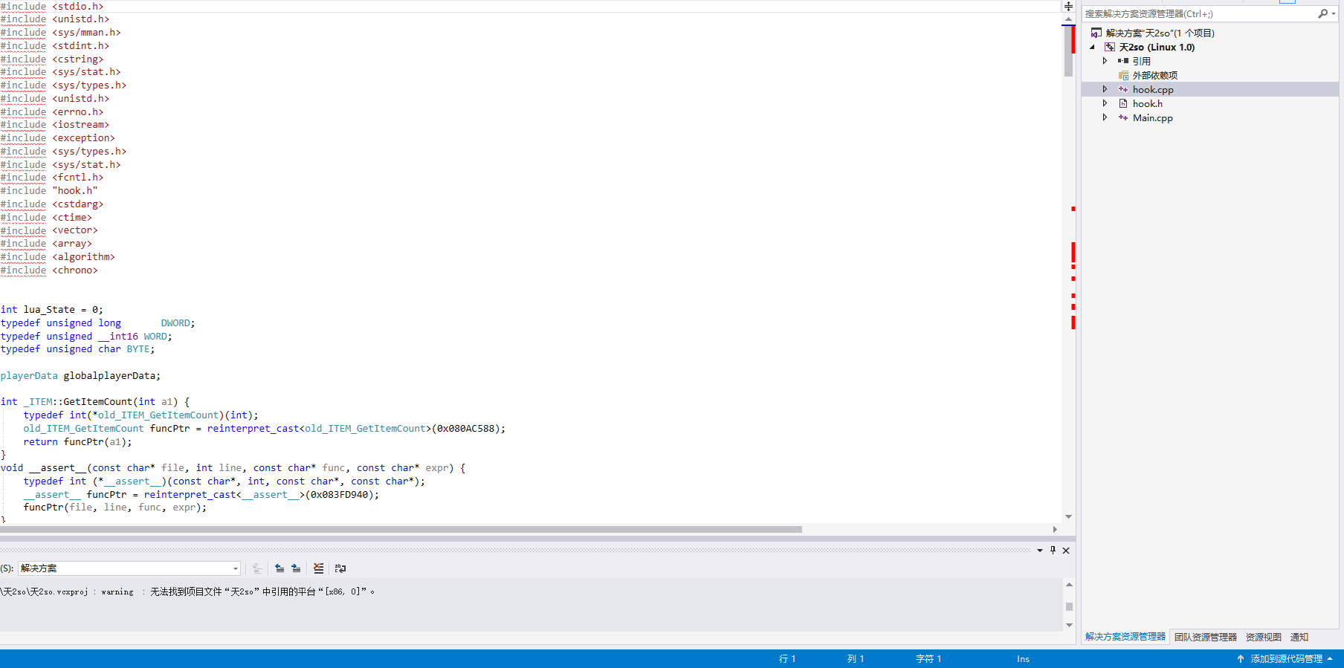Select the 外部依赖项 folder item
This screenshot has width=1344, height=668.
point(1154,76)
